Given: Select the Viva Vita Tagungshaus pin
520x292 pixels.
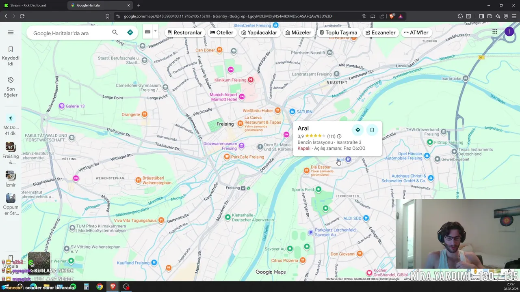Looking at the screenshot, I should (x=161, y=220).
